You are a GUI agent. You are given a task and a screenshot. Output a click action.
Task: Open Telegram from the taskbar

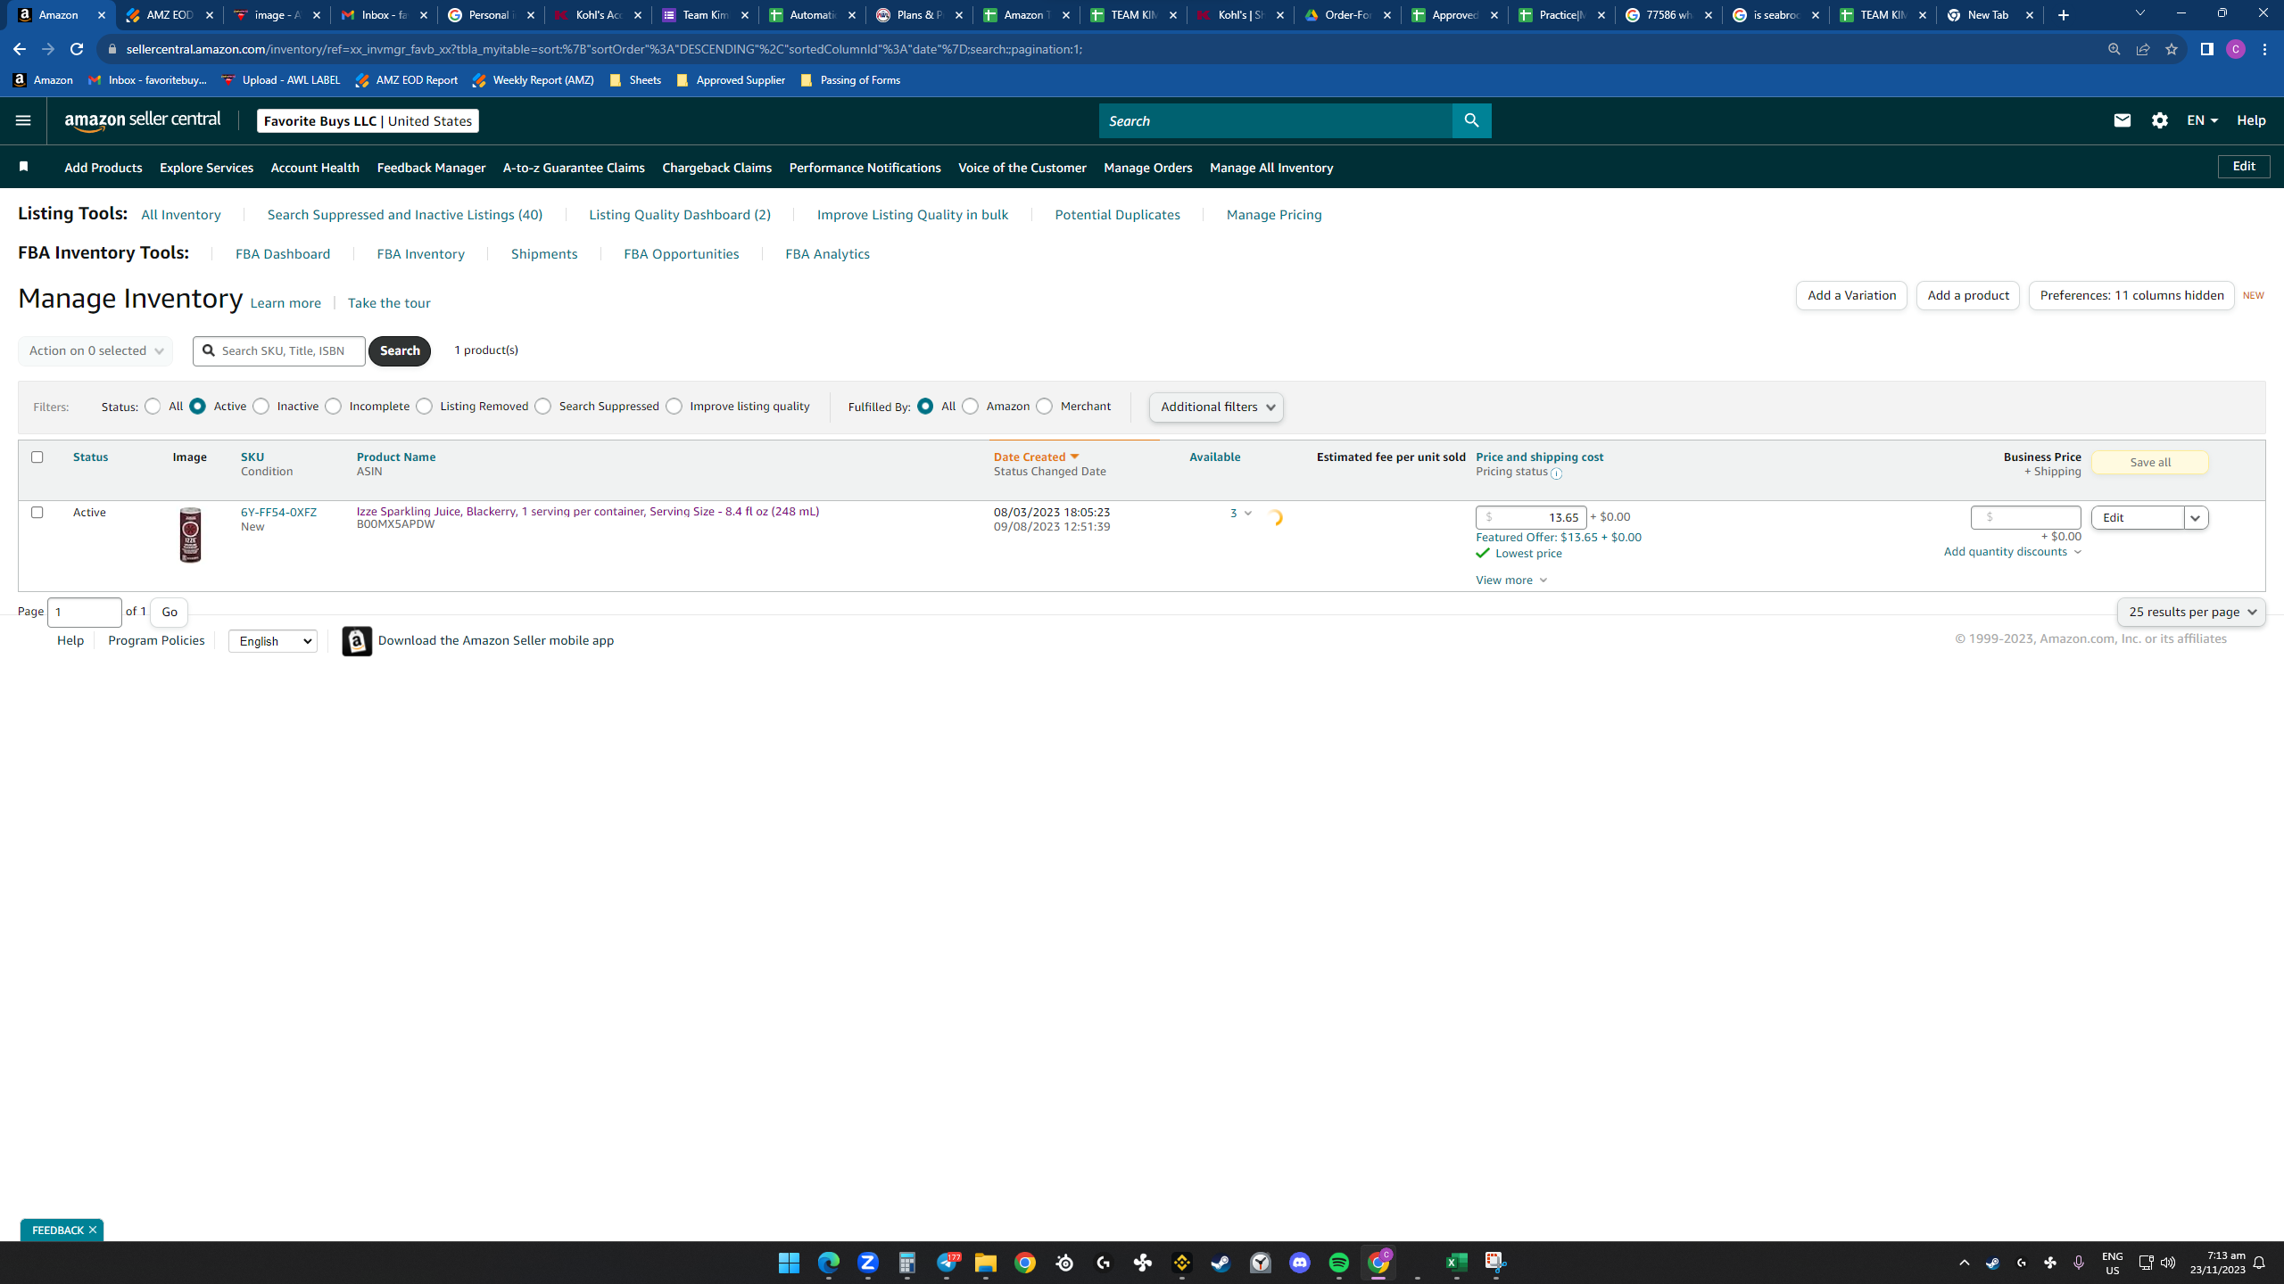(x=946, y=1263)
